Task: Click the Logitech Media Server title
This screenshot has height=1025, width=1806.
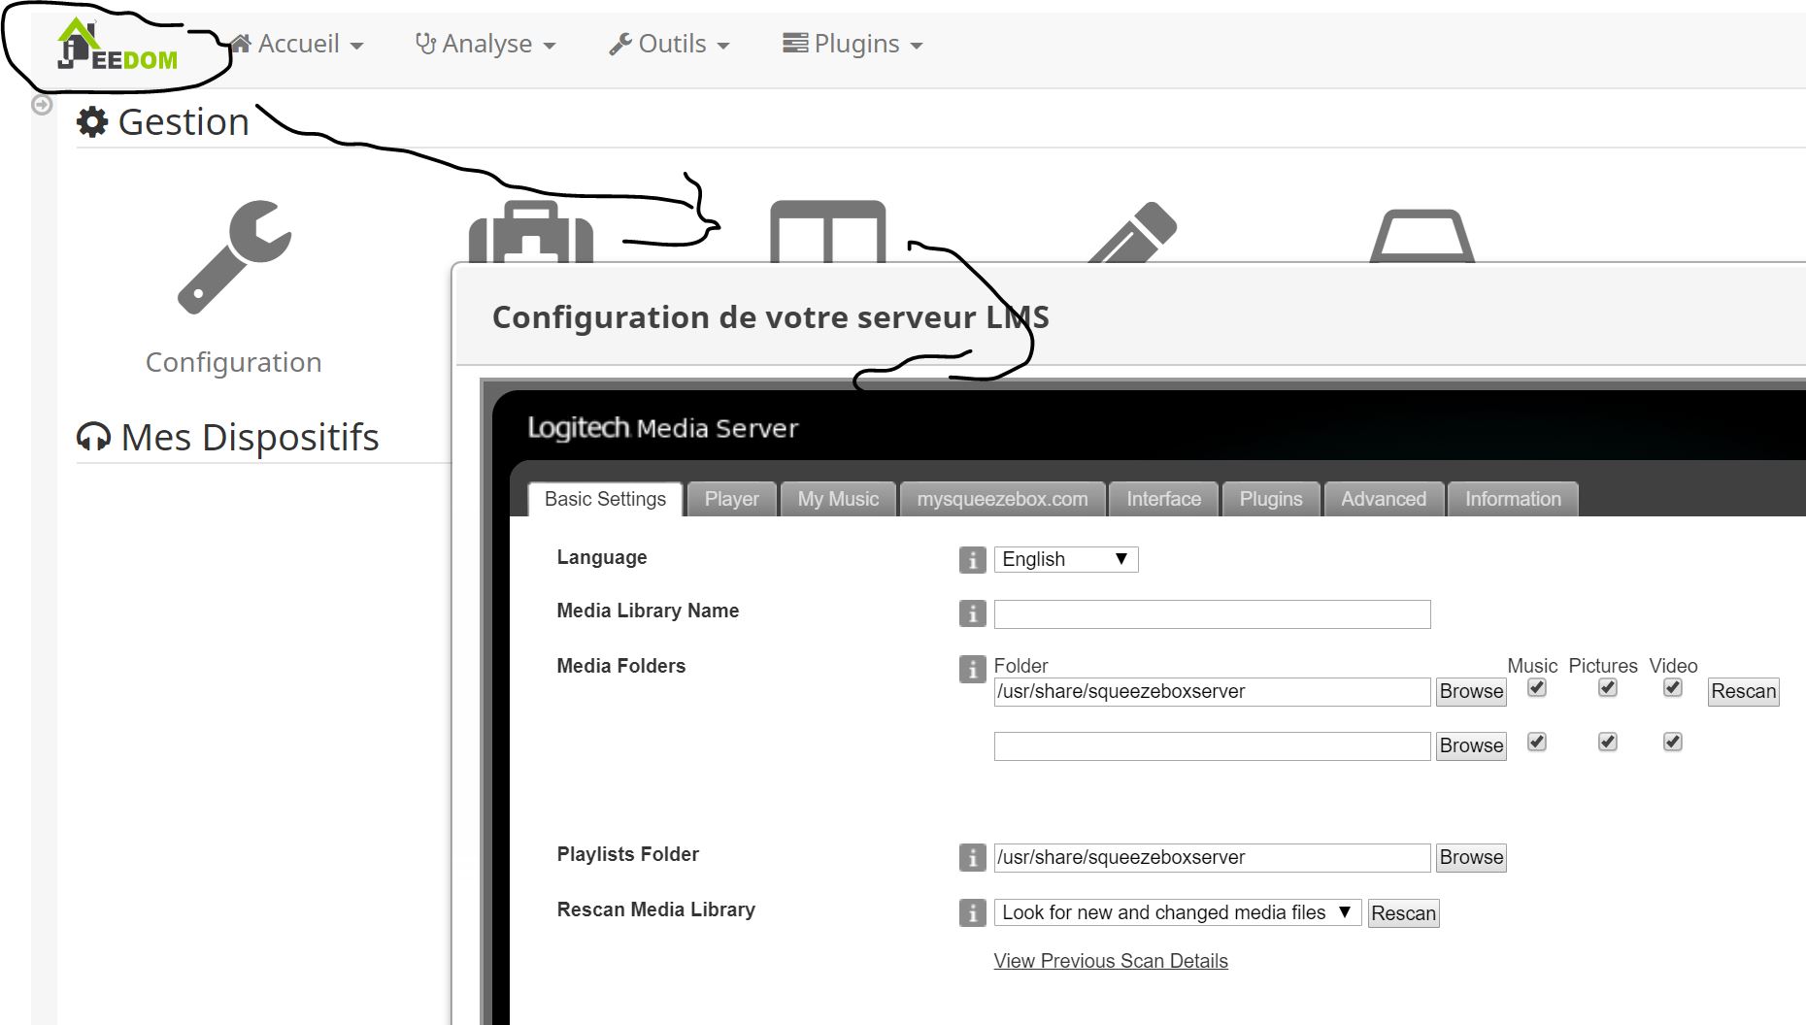Action: [x=662, y=428]
